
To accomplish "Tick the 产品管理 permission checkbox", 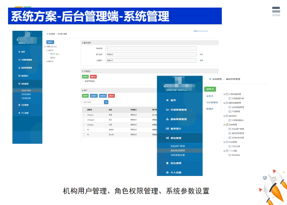I will click(x=230, y=111).
